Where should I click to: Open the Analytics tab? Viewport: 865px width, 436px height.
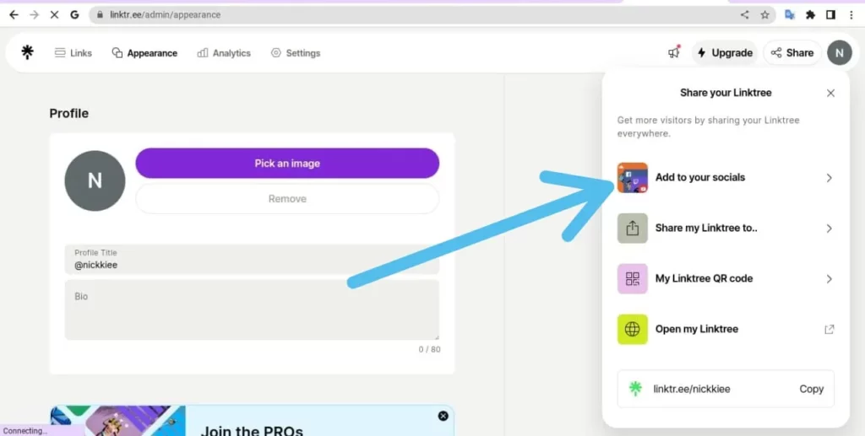coord(223,53)
